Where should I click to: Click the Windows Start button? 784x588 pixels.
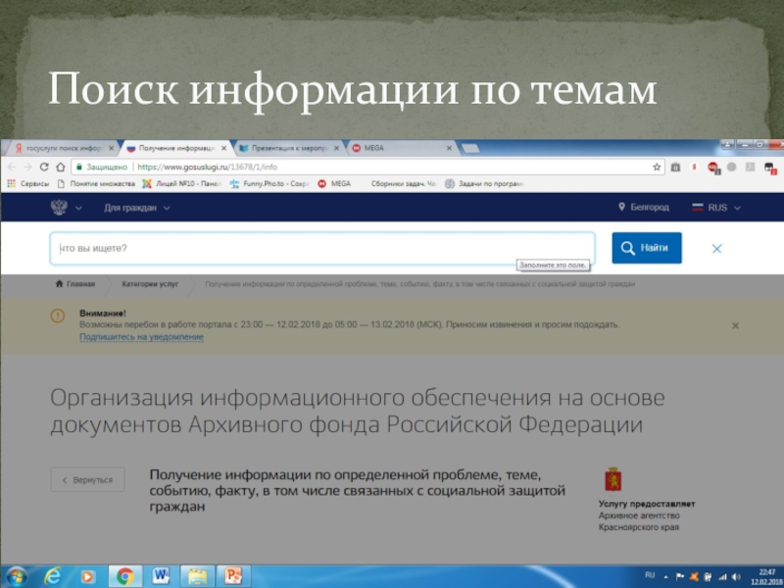(16, 575)
